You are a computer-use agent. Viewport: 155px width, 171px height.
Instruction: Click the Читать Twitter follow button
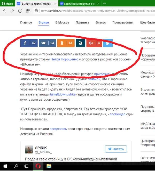point(116,149)
